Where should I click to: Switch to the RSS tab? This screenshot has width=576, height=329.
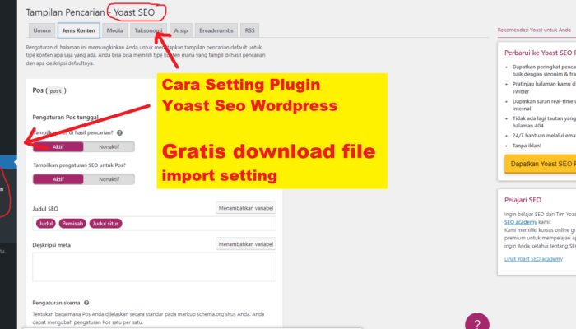point(250,30)
